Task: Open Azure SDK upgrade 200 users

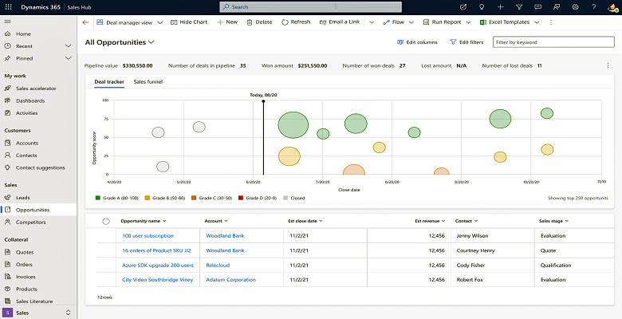Action: click(x=158, y=265)
